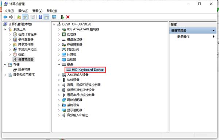Expand the IDE ATA/ATAPI 控制器 category

59,29
